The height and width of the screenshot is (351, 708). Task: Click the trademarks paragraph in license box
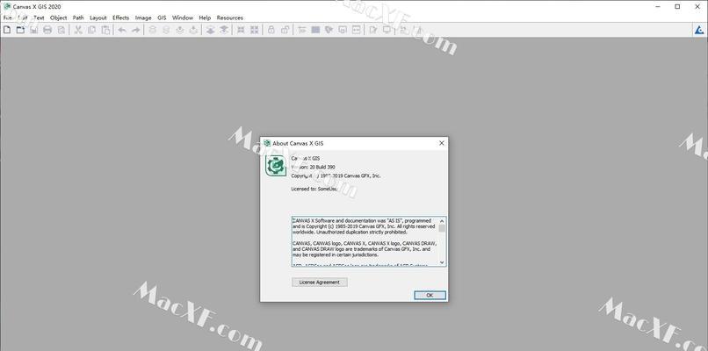pyautogui.click(x=365, y=248)
